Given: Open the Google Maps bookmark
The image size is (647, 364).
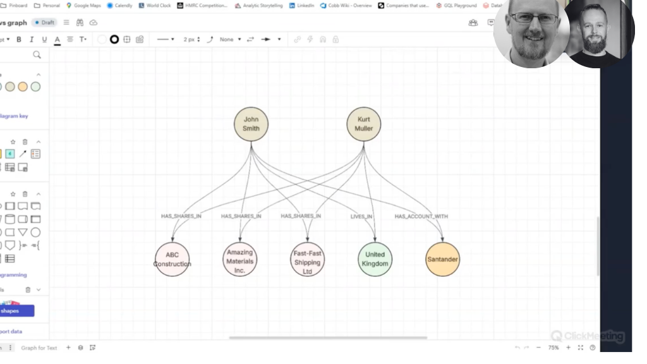Looking at the screenshot, I should (83, 5).
